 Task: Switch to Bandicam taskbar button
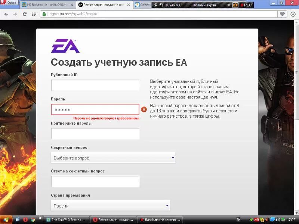pyautogui.click(x=160, y=220)
